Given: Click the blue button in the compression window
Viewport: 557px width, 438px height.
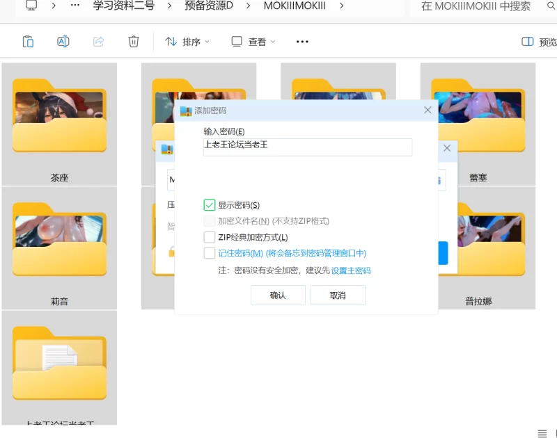Looking at the screenshot, I should point(443,253).
